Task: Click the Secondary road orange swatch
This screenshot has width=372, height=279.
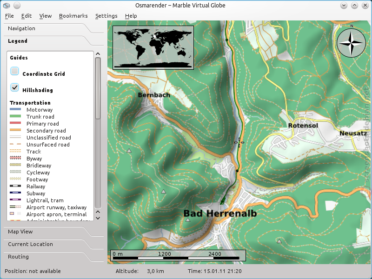Action: (x=15, y=130)
